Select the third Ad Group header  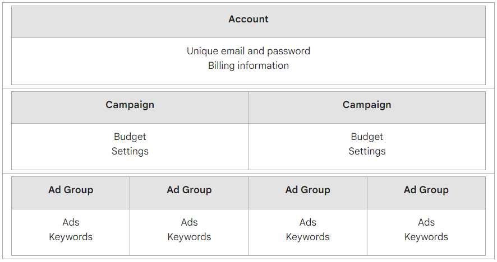click(x=307, y=190)
